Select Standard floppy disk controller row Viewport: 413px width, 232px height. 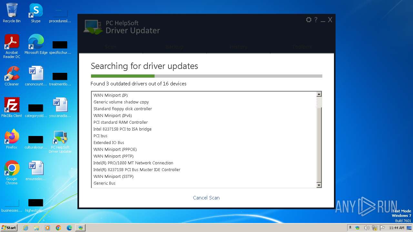[x=204, y=109]
